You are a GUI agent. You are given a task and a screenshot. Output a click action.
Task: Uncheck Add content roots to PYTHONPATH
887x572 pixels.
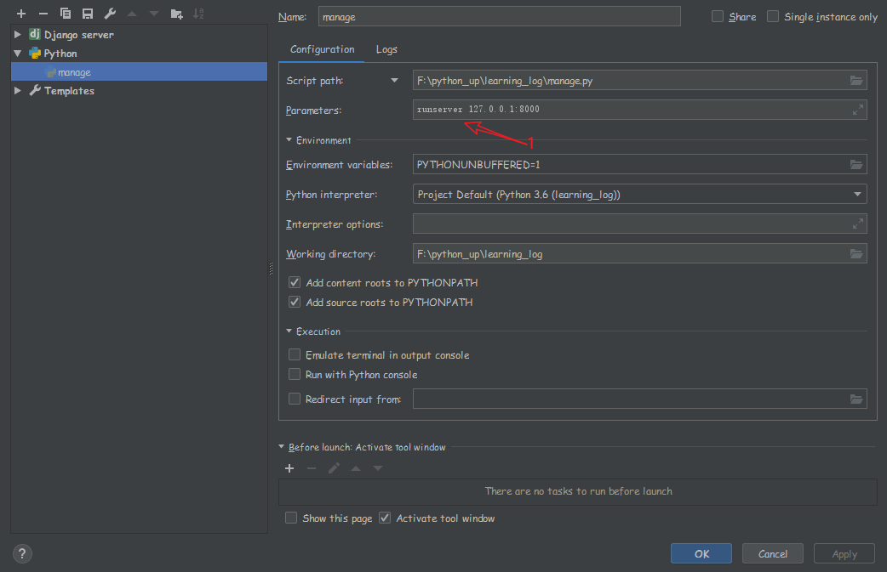click(295, 282)
